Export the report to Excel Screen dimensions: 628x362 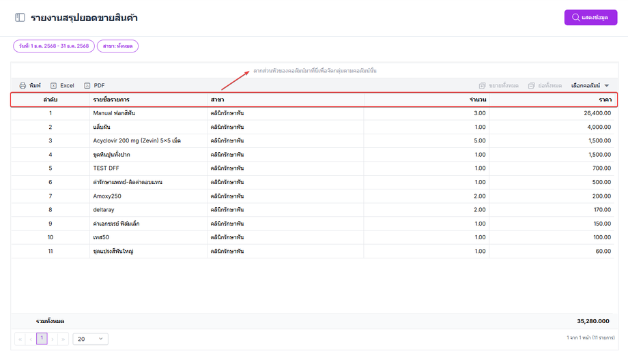tap(63, 86)
